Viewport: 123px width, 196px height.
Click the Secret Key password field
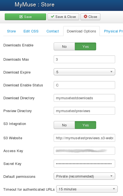pos(84,164)
